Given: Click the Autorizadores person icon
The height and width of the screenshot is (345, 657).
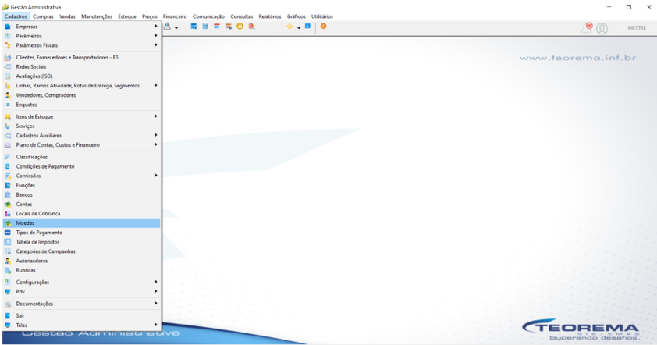Looking at the screenshot, I should [x=8, y=261].
